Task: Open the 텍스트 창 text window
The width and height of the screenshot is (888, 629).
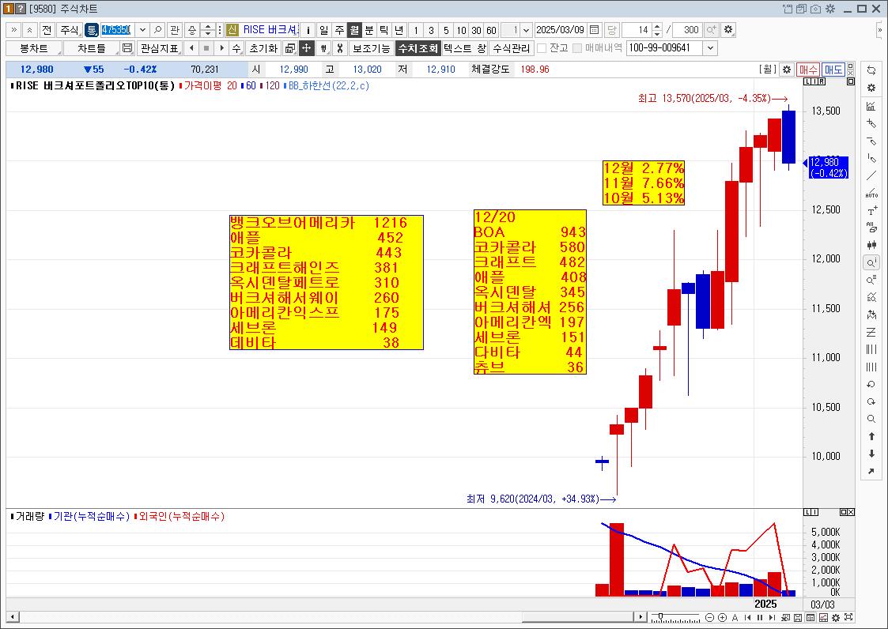Action: tap(464, 48)
